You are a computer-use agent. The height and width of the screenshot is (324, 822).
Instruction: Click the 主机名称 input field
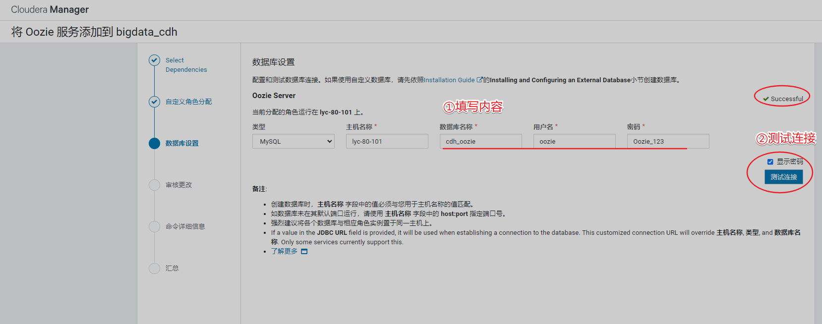(387, 141)
